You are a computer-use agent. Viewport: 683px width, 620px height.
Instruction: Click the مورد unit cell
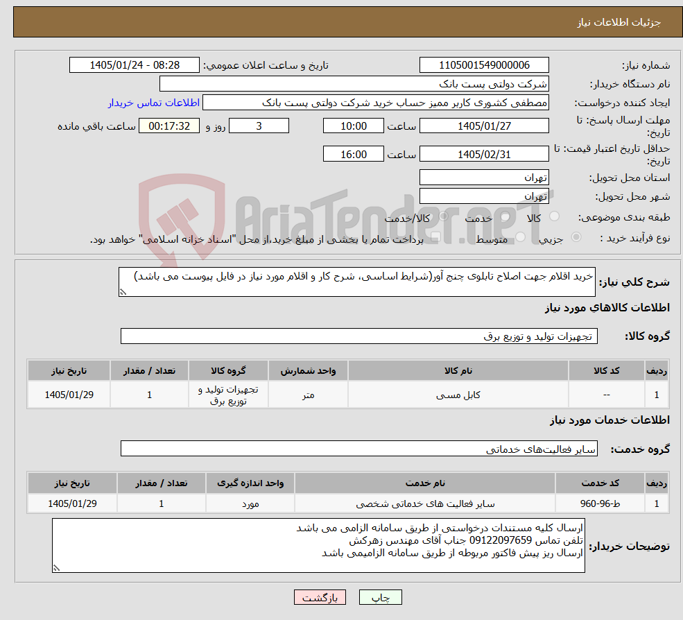pos(250,503)
